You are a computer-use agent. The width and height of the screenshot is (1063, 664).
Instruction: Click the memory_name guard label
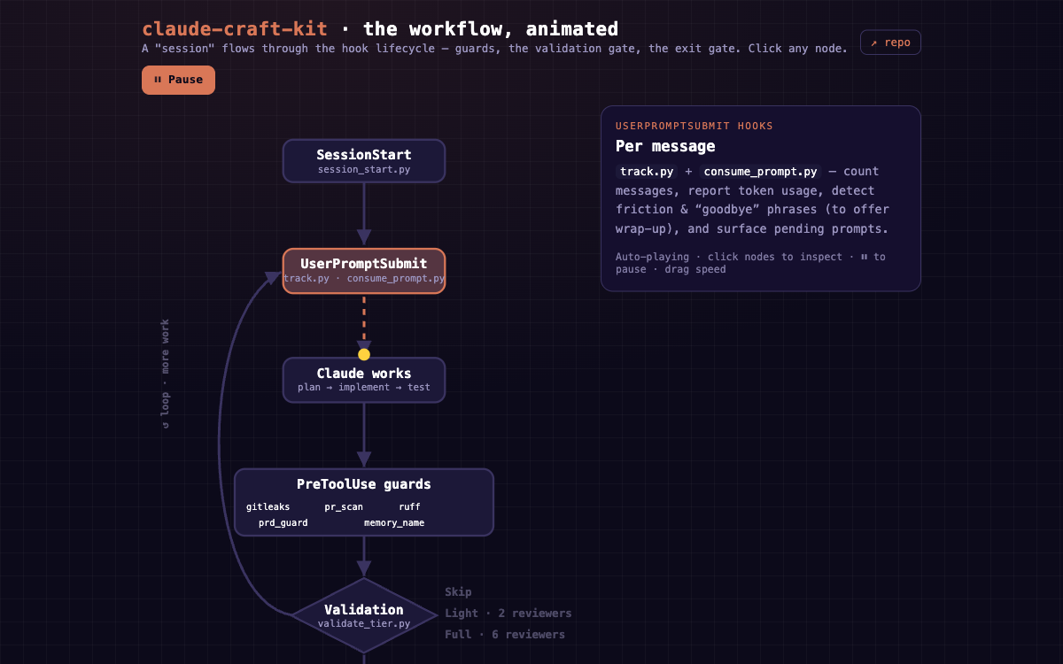[394, 523]
